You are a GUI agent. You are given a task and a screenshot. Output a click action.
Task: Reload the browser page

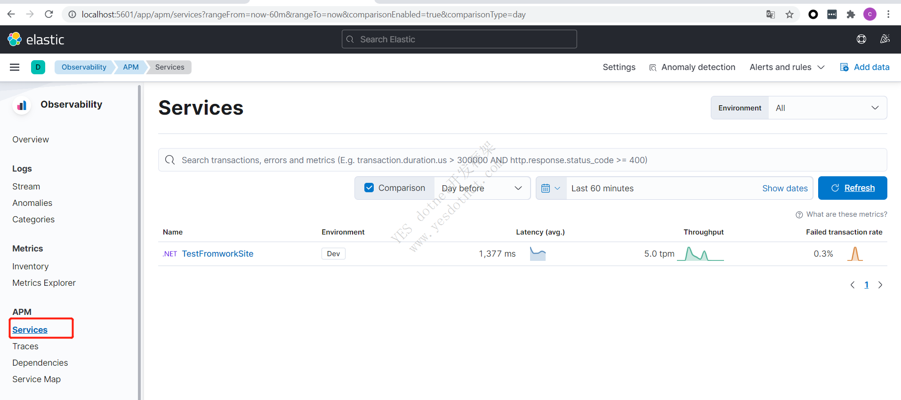pos(49,14)
